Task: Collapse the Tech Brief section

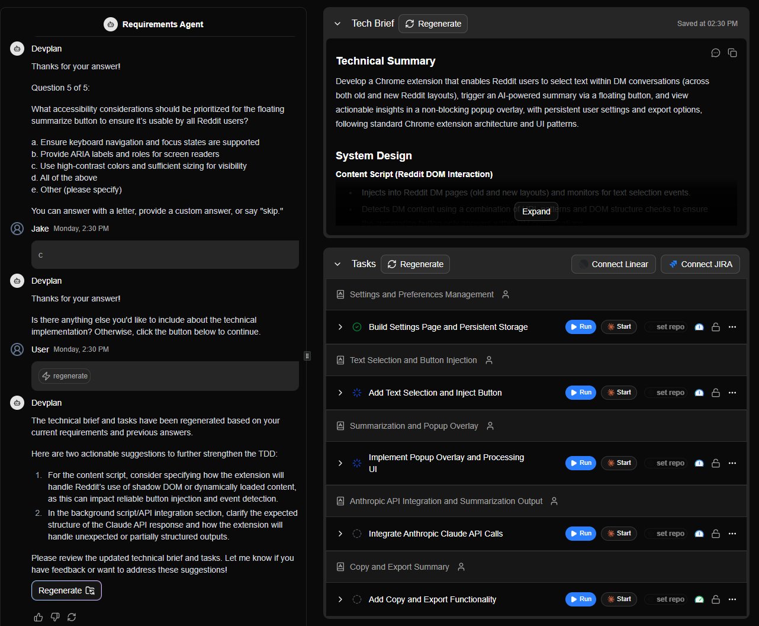Action: coord(337,24)
